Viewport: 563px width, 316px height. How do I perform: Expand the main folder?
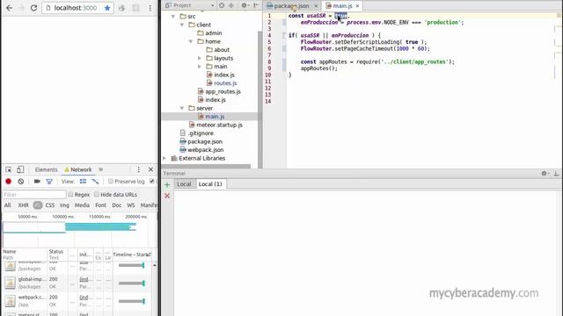pyautogui.click(x=200, y=67)
